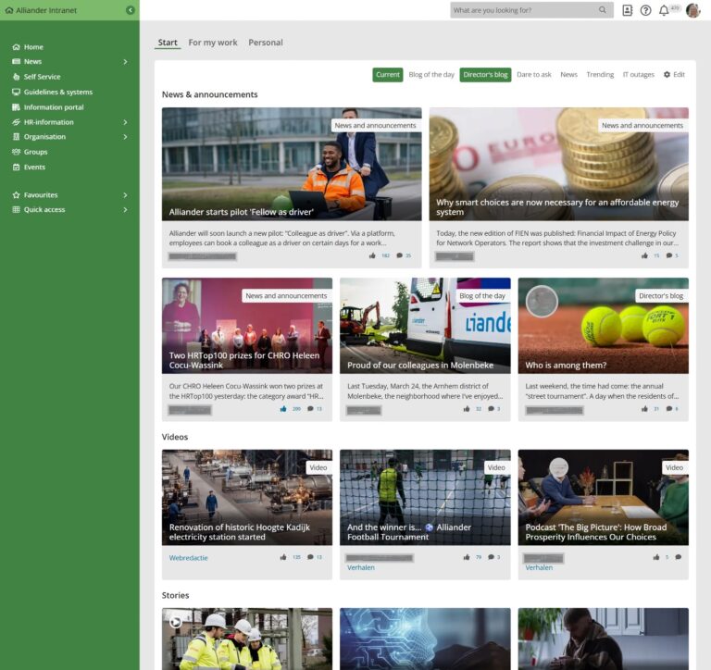
Task: Switch to the Personal tab
Action: [x=266, y=43]
